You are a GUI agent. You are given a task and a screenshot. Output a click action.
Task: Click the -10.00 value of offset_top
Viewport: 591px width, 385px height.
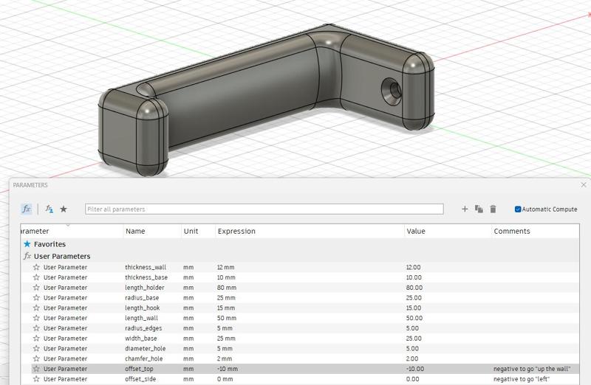point(414,369)
